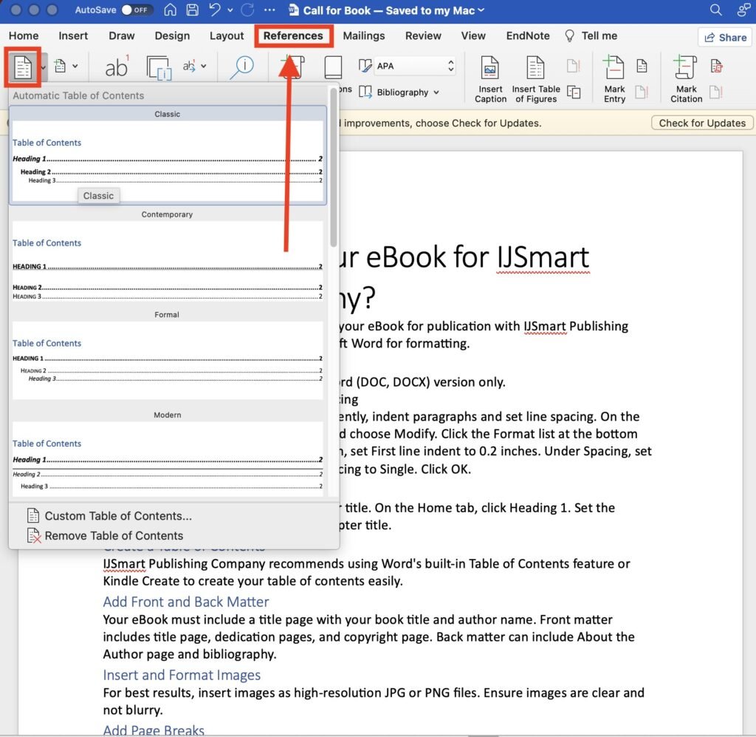Click the Cross-reference icon
Image resolution: width=756 pixels, height=737 pixels.
coord(574,92)
